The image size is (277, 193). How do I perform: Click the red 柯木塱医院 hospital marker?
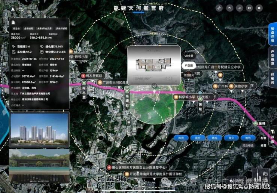point(83,76)
